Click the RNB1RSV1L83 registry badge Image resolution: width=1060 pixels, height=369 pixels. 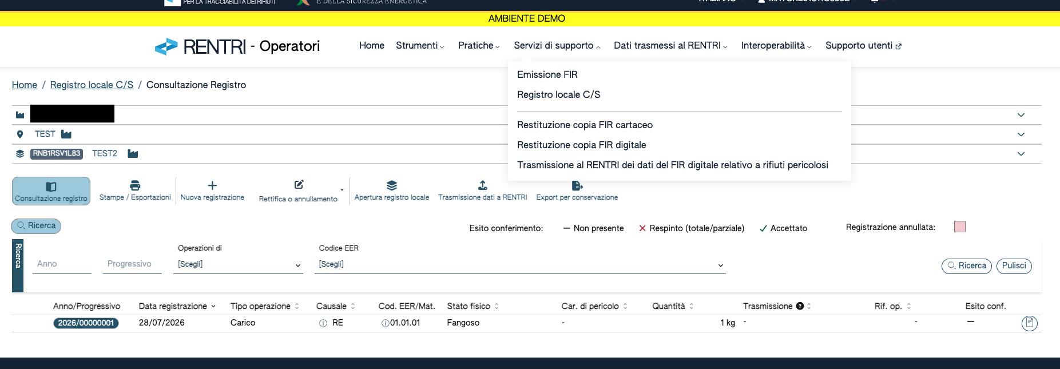[57, 154]
